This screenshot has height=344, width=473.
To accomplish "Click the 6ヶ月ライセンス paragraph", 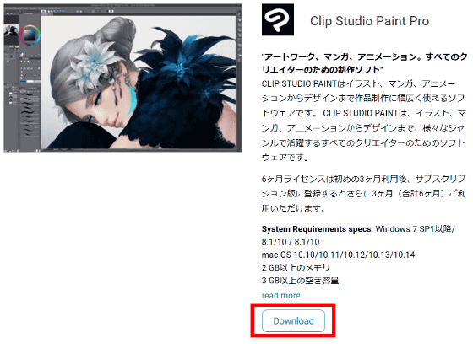I will [364, 193].
